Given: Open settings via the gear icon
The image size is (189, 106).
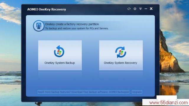Looking at the screenshot, I should [135, 9].
